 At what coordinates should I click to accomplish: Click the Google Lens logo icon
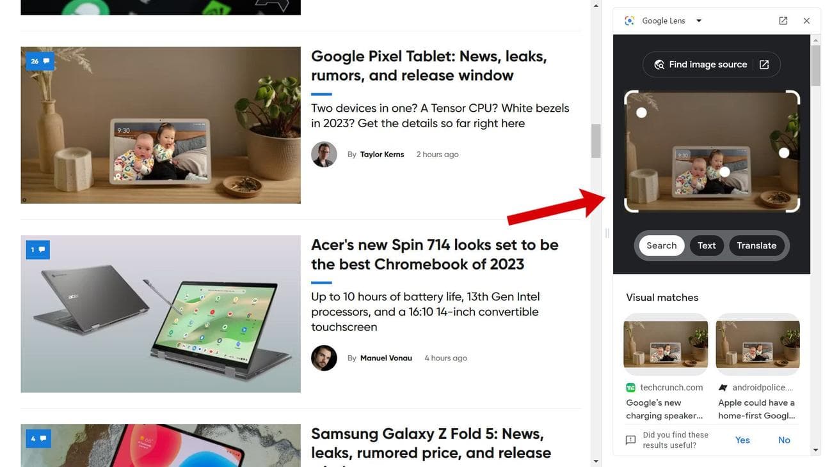[x=630, y=20]
